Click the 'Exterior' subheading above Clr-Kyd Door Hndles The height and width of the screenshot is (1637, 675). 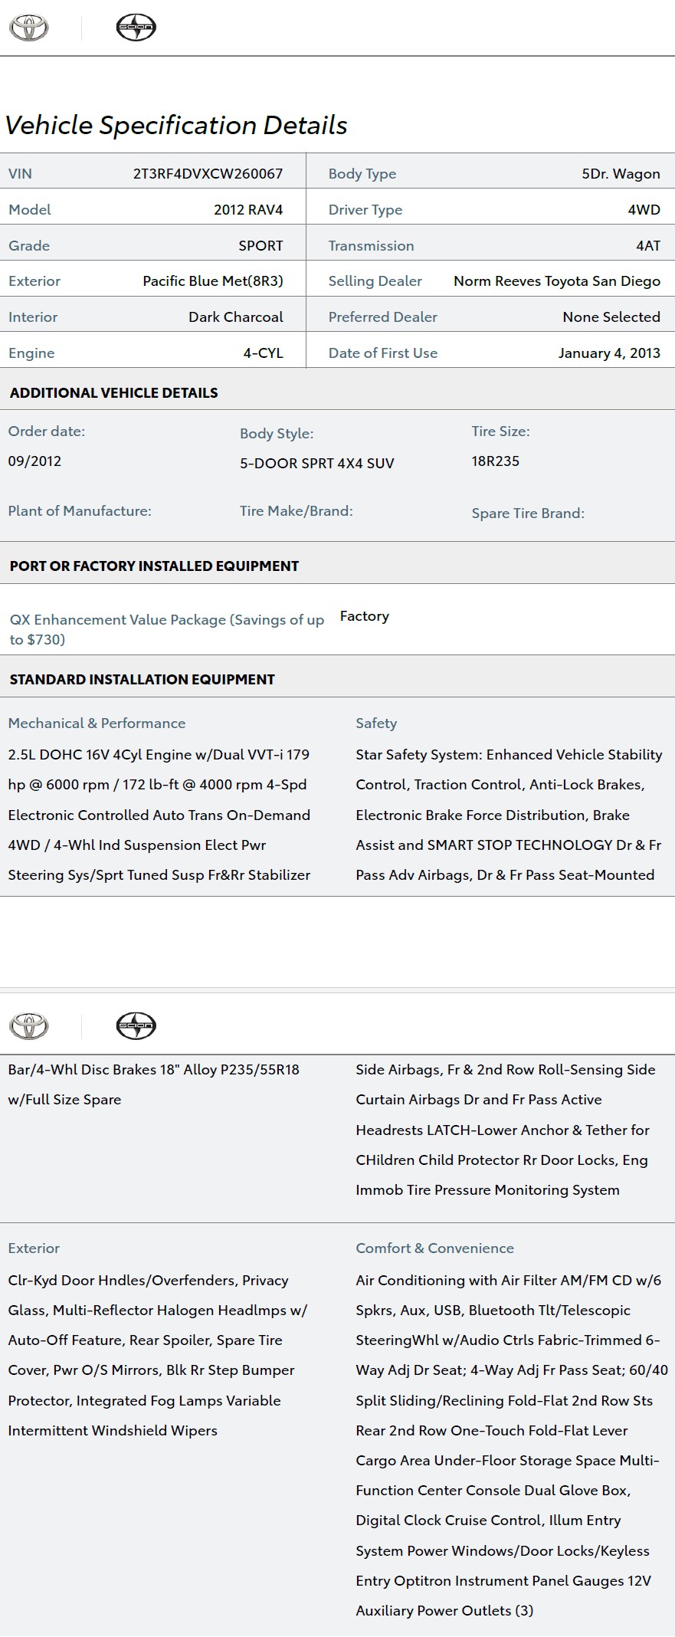[x=34, y=1248]
